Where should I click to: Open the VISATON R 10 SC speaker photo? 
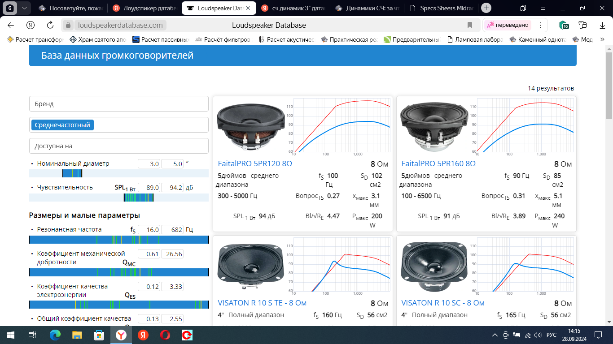(x=434, y=267)
